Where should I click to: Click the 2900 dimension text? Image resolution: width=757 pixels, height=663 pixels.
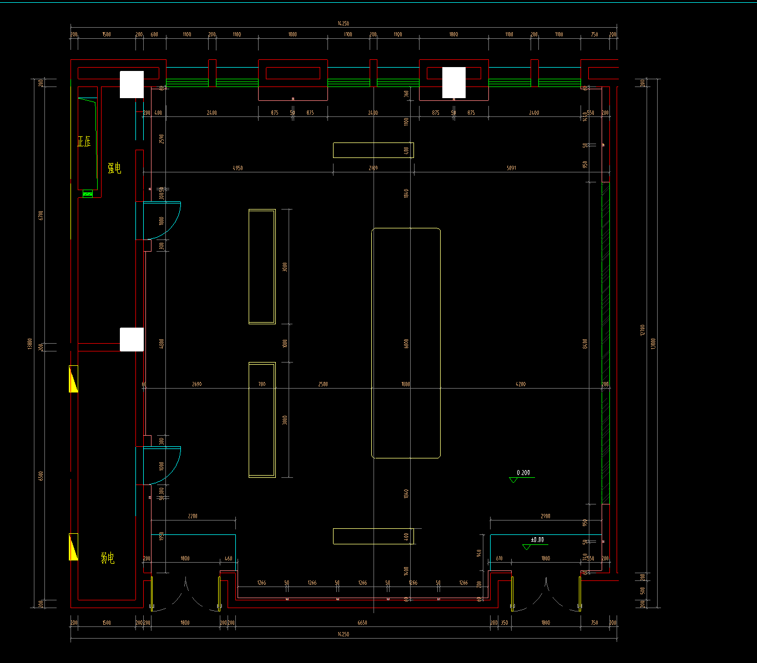[546, 516]
